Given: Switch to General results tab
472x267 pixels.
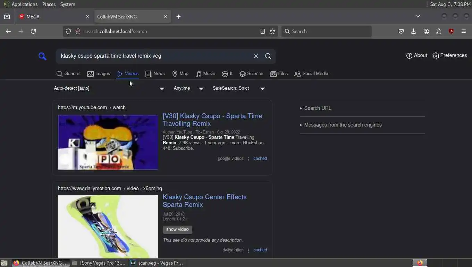Looking at the screenshot, I should (x=68, y=74).
